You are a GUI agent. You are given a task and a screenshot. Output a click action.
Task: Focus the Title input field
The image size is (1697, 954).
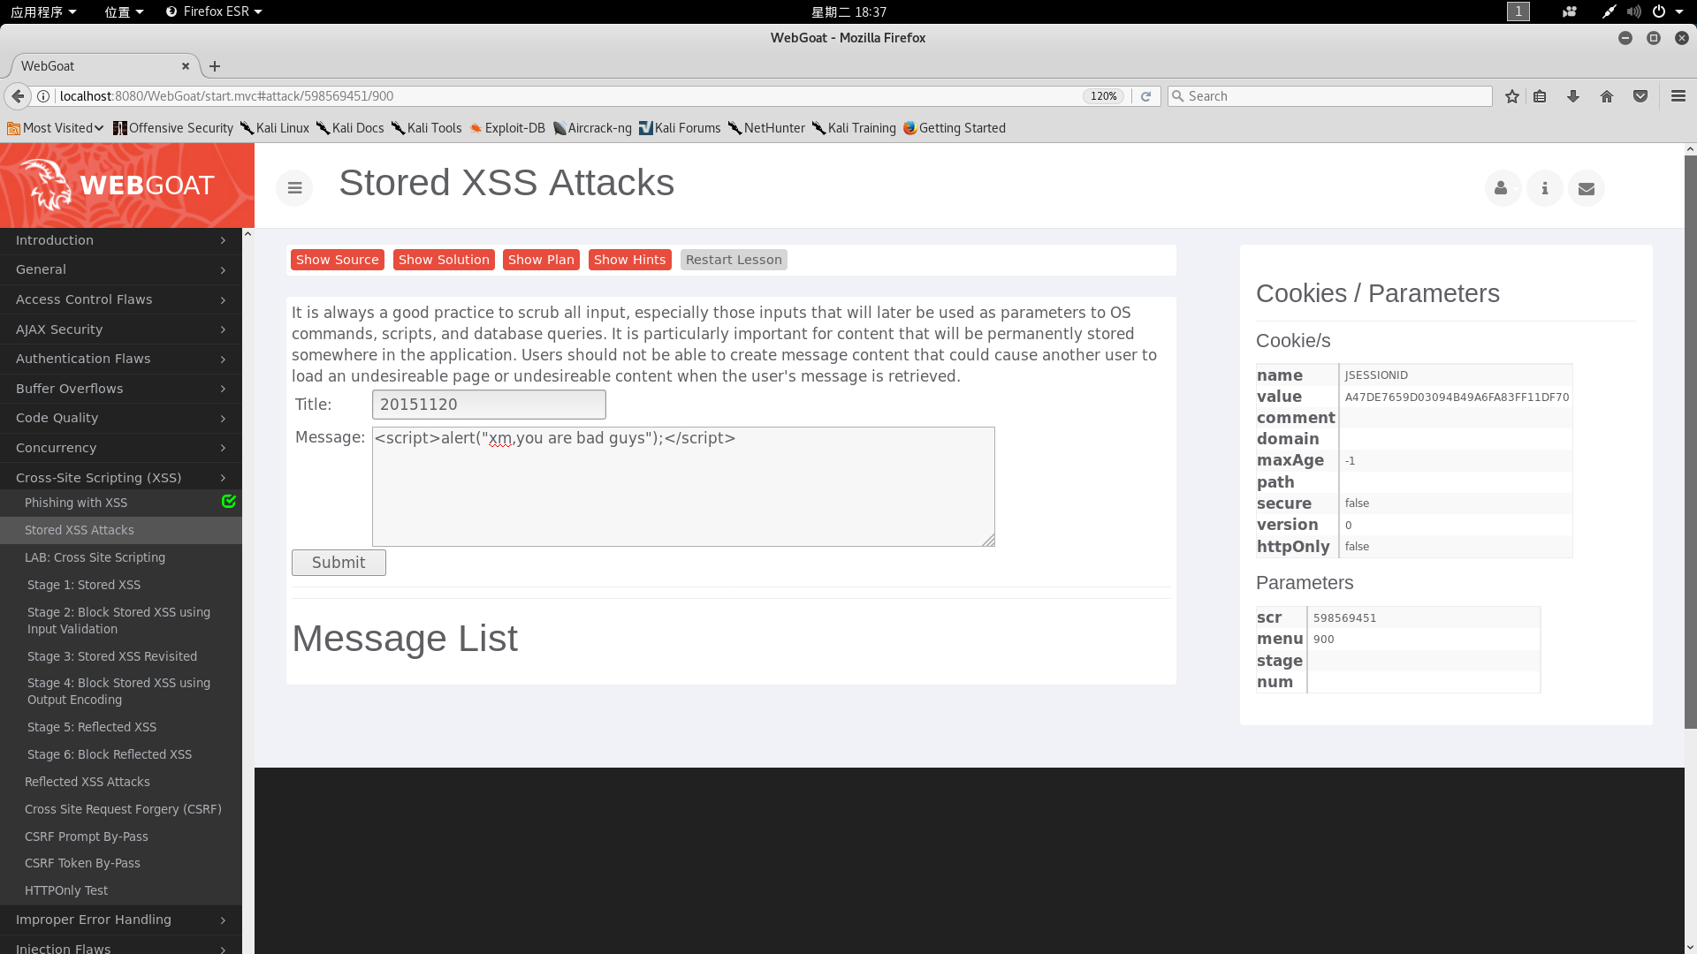pyautogui.click(x=489, y=405)
